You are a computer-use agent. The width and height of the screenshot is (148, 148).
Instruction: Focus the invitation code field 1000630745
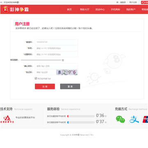56,42
